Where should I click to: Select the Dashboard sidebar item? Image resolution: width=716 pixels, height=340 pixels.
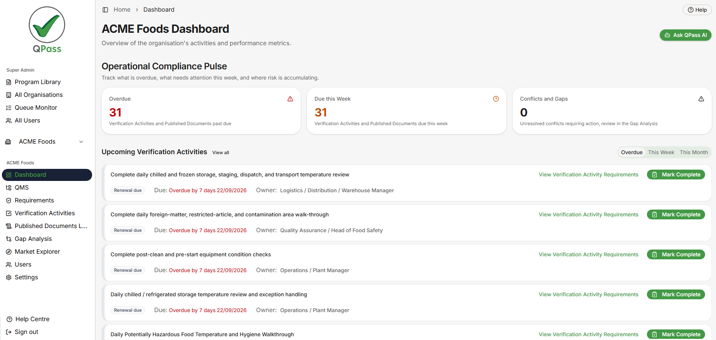(x=47, y=175)
